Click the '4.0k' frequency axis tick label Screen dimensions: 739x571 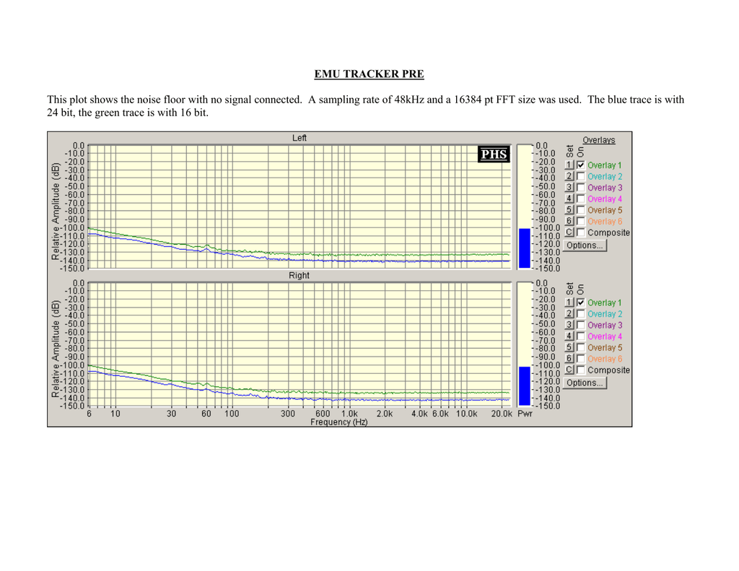(419, 414)
